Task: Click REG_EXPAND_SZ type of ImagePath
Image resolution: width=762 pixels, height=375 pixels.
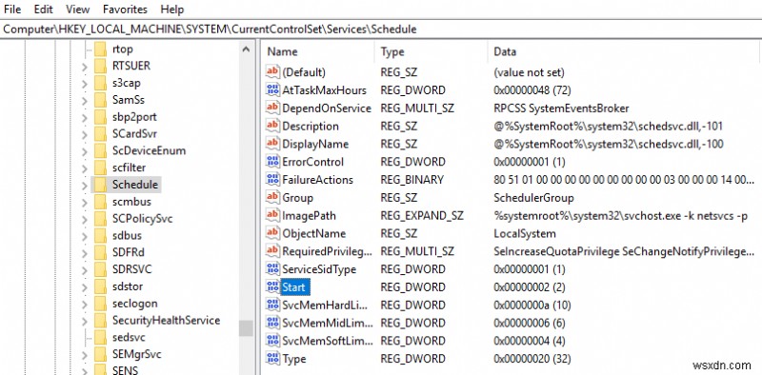Action: point(422,216)
